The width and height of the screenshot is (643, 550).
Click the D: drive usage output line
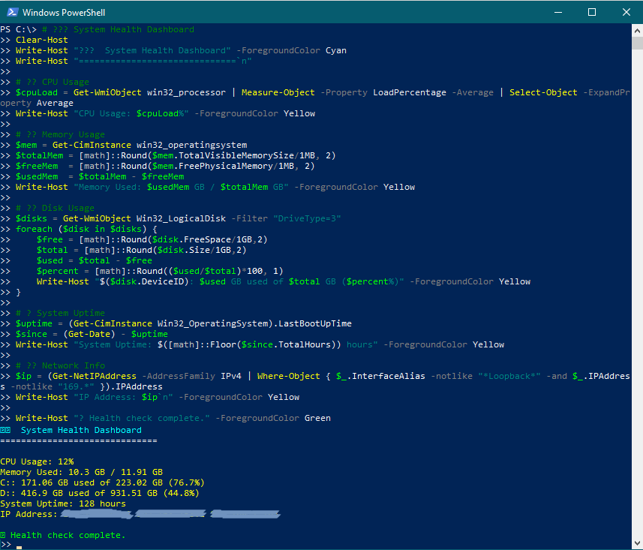[x=99, y=494]
